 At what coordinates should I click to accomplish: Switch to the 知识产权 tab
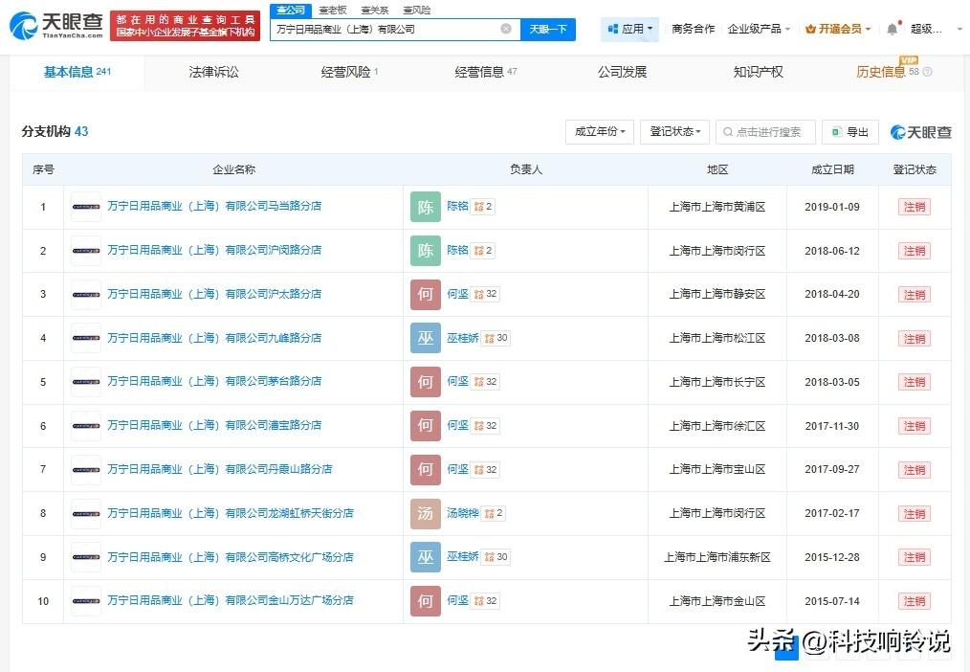[x=758, y=72]
